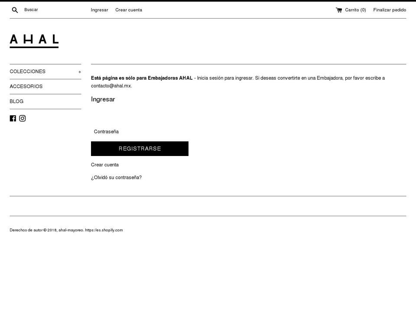The image size is (416, 312).
Task: Click the REGISTRARSE button
Action: (140, 149)
